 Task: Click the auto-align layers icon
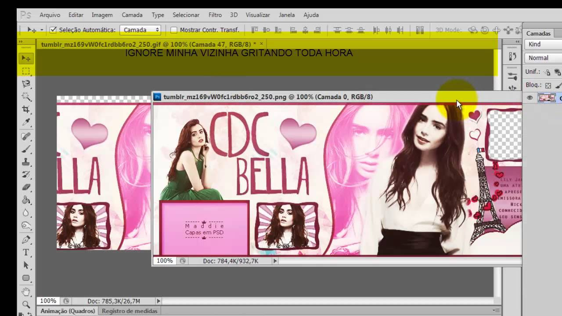[x=420, y=30]
